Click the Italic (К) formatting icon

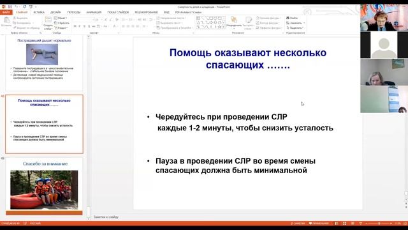80,26
